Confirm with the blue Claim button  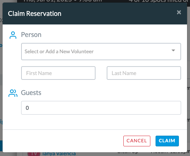pos(167,141)
